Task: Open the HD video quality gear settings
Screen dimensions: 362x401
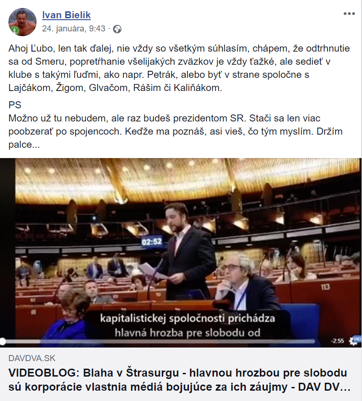Action: 355,340
